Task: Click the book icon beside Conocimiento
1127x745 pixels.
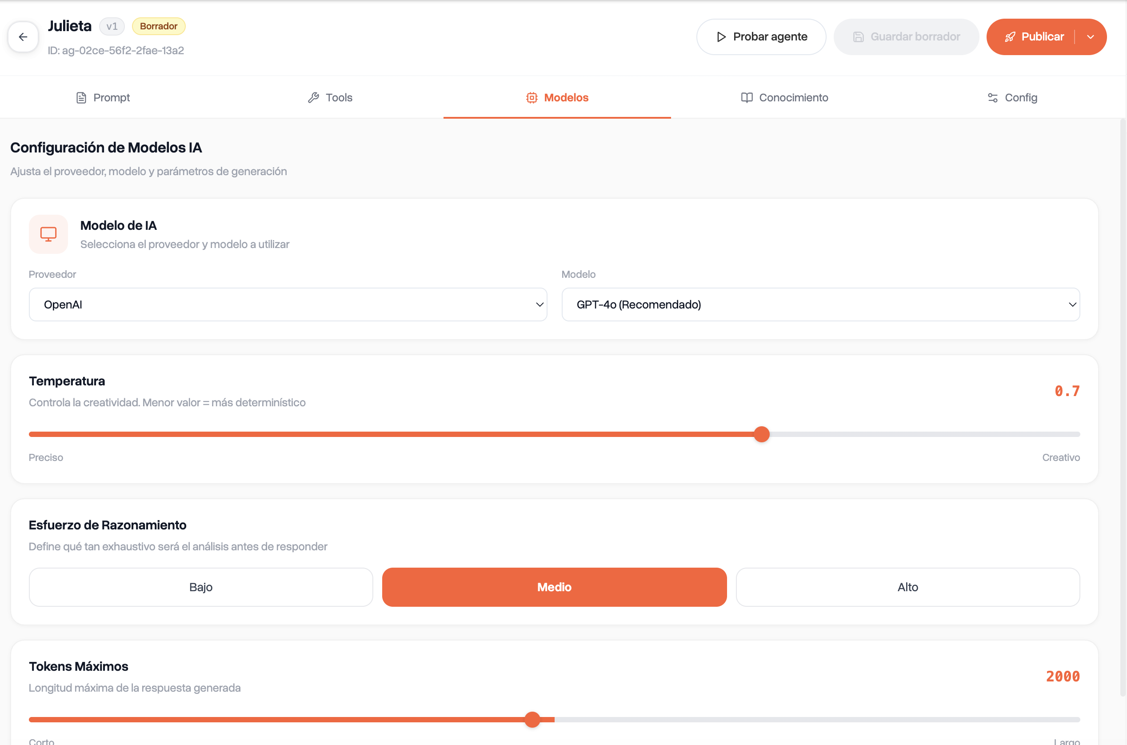Action: (747, 97)
